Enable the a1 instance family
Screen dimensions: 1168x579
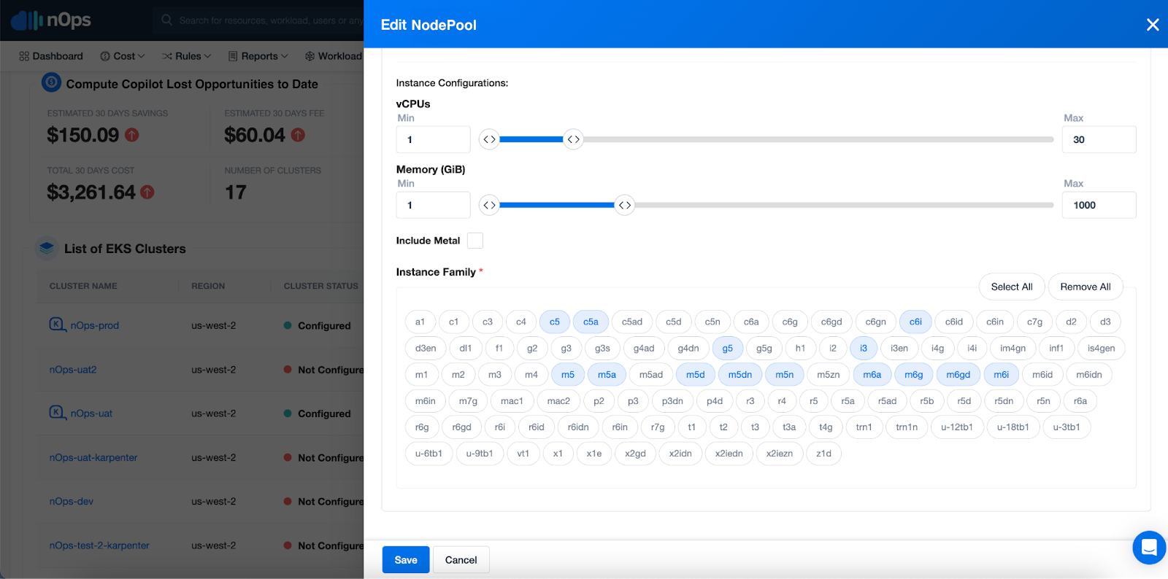point(420,322)
